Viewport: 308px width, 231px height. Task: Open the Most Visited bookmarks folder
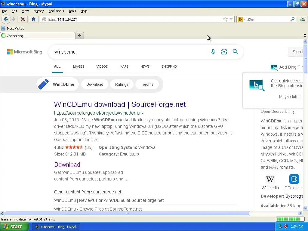(x=13, y=29)
